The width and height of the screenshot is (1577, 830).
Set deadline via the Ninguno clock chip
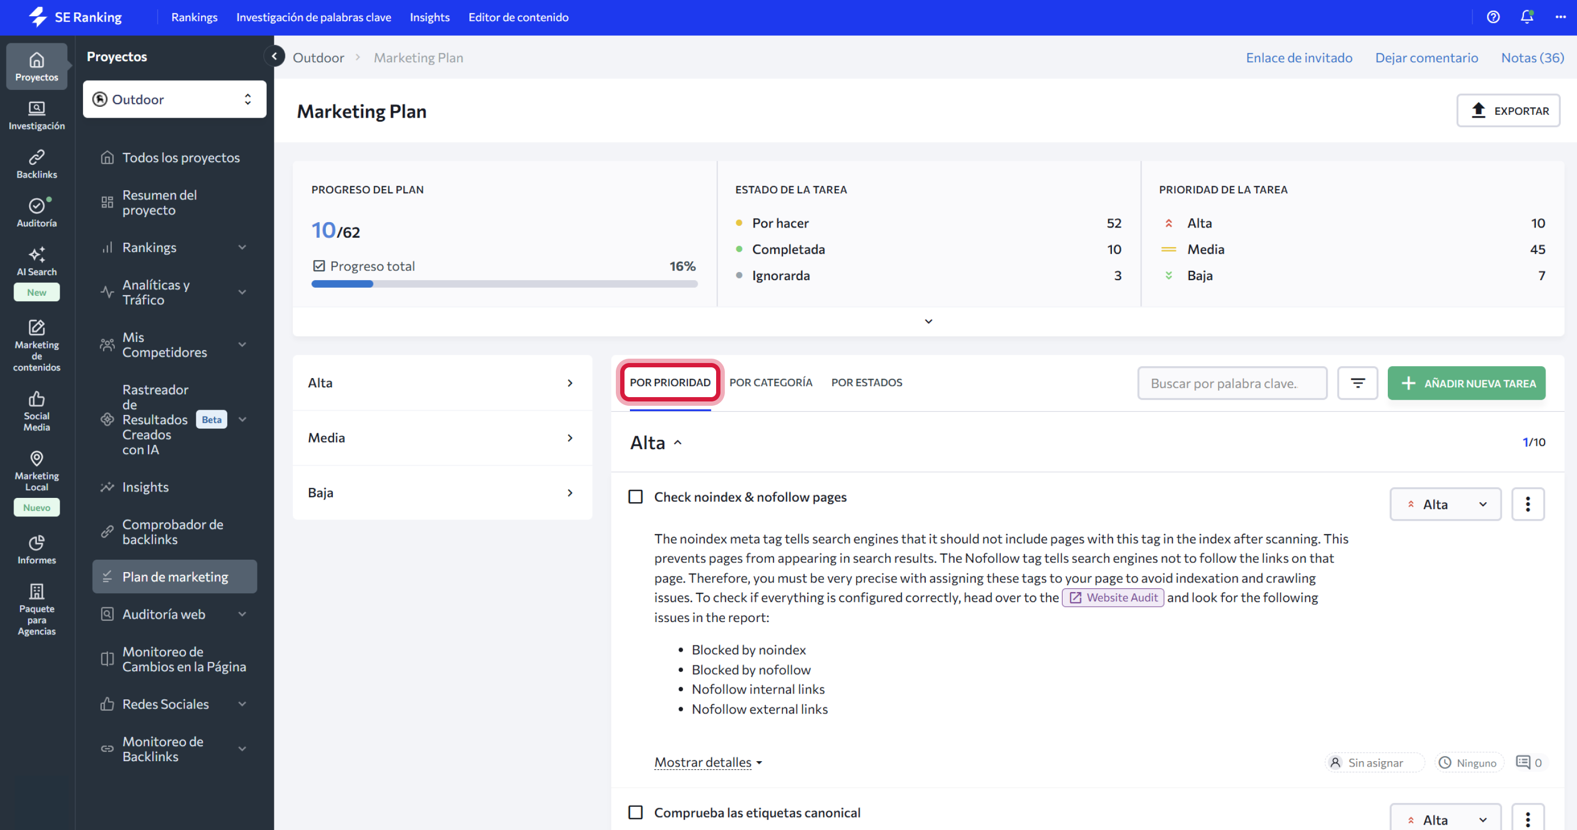coord(1468,762)
